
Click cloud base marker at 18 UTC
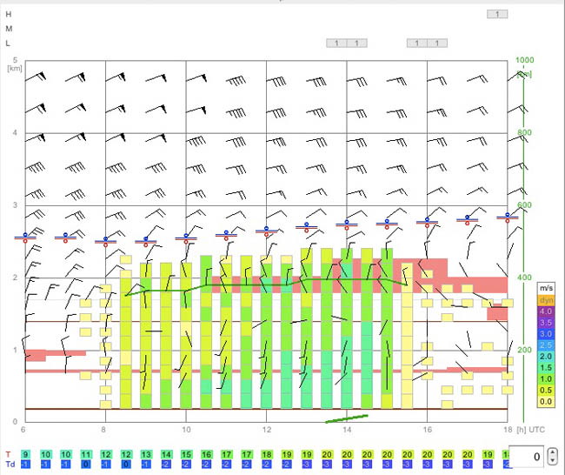pos(508,217)
